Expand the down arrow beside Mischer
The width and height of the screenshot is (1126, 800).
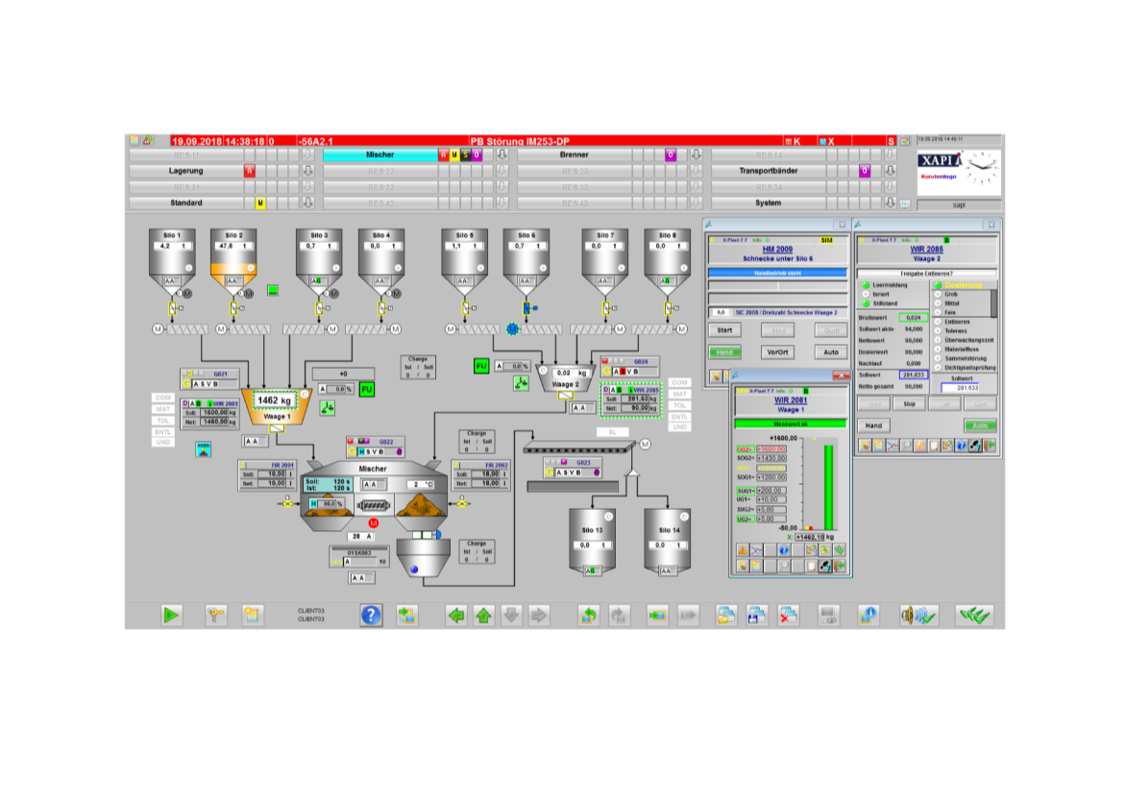tap(501, 155)
